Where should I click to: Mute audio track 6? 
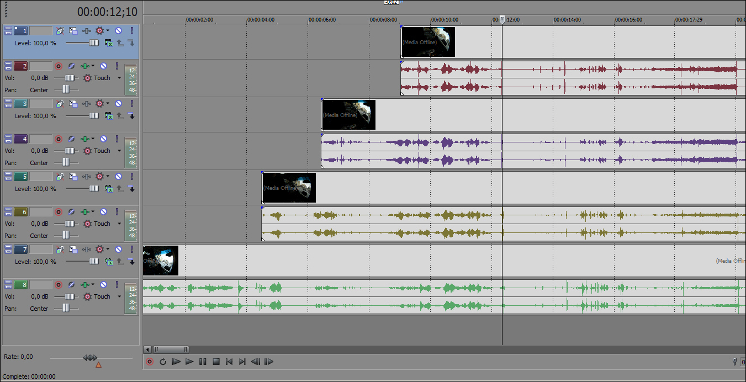103,212
